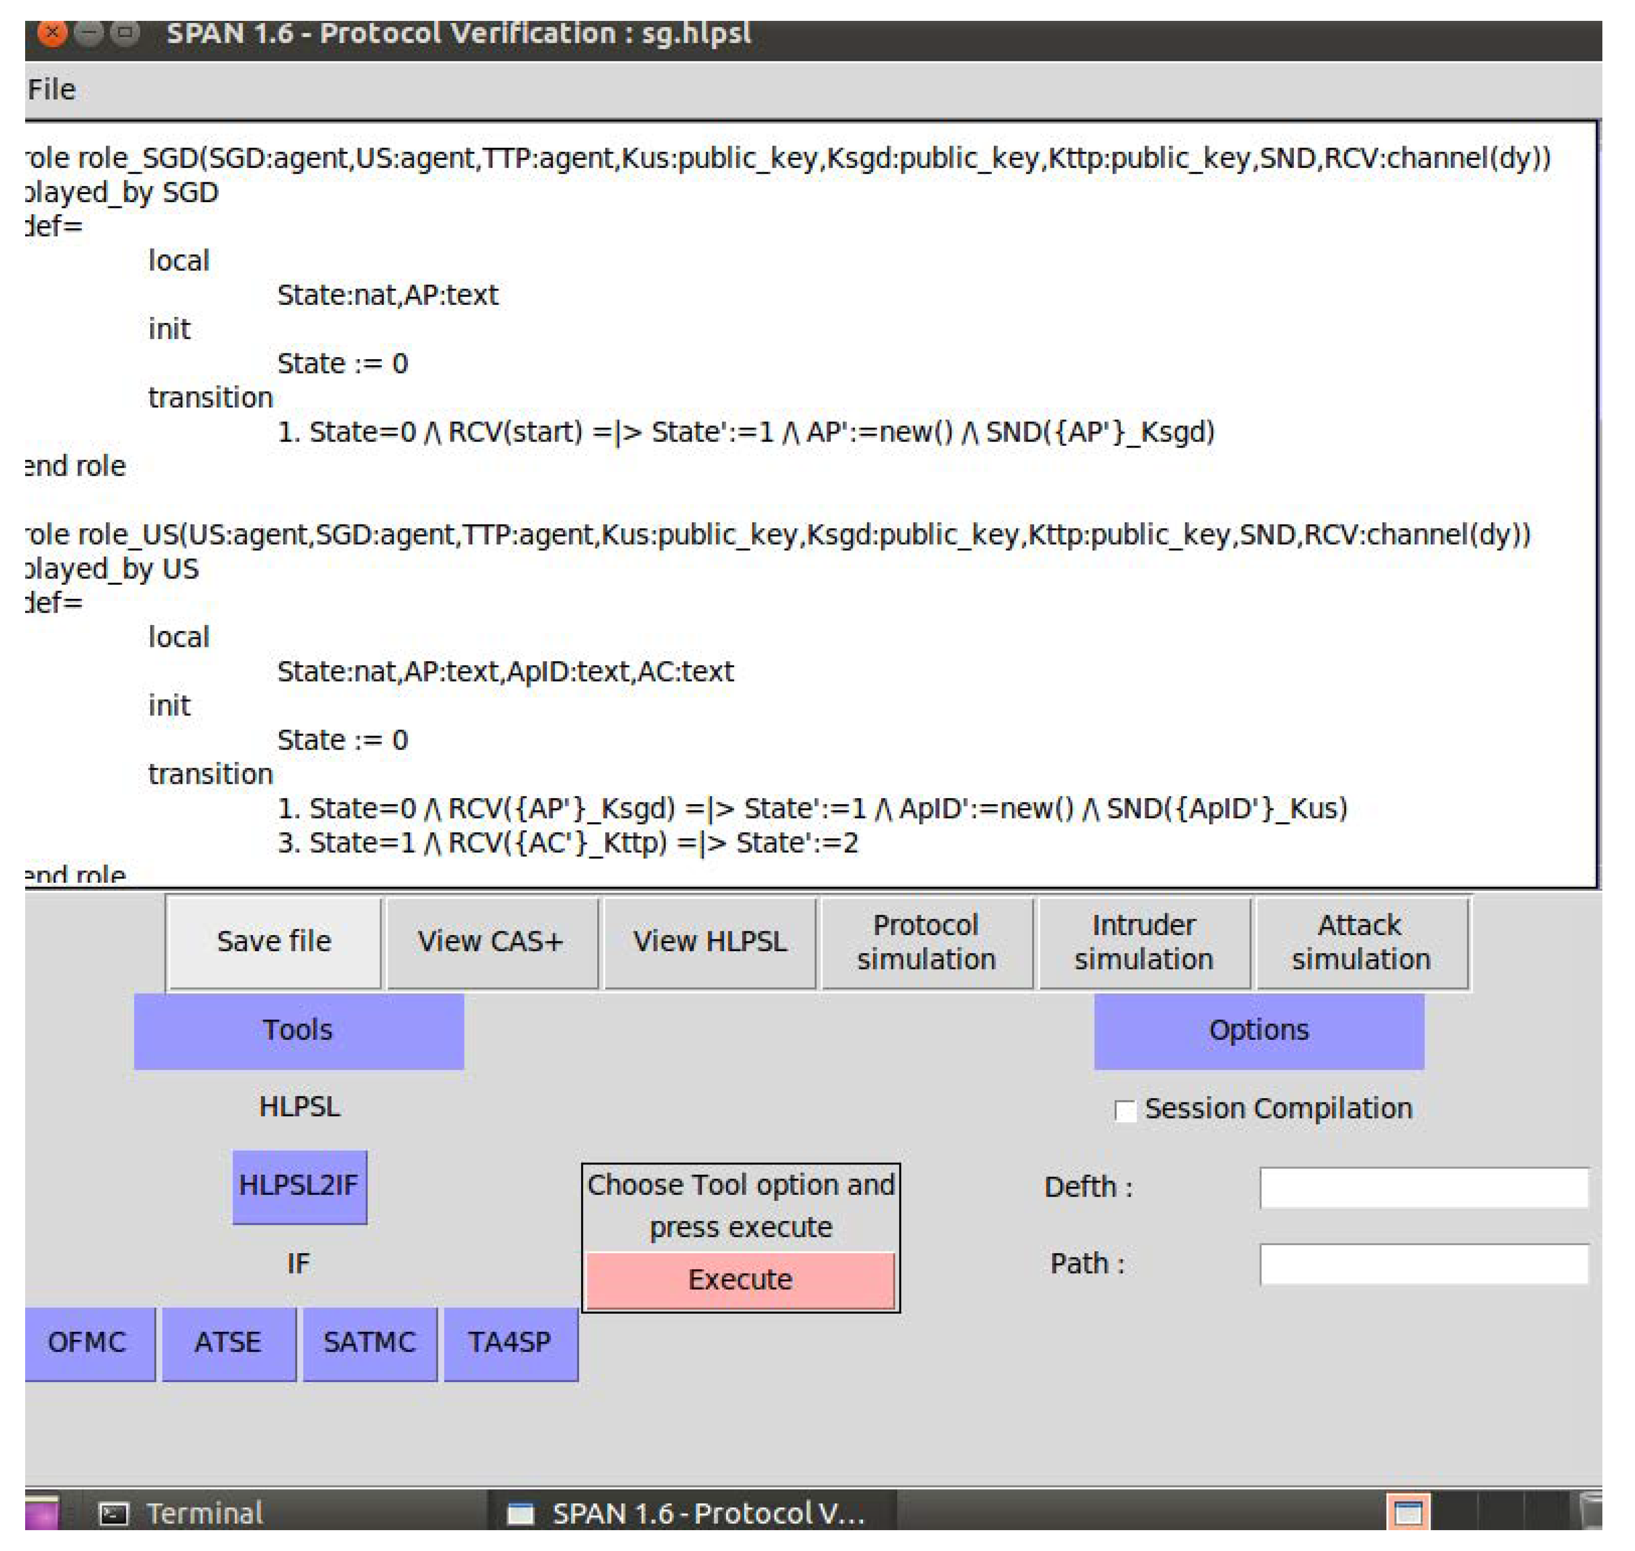
Task: Choose the OFMC backend tool
Action: (87, 1342)
